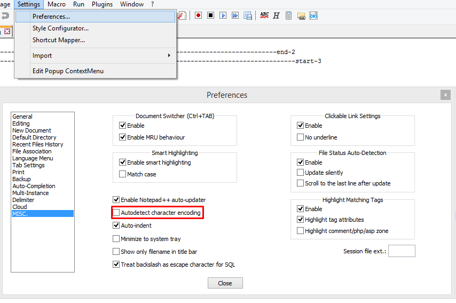Check Autodetect character encoding

(116, 213)
